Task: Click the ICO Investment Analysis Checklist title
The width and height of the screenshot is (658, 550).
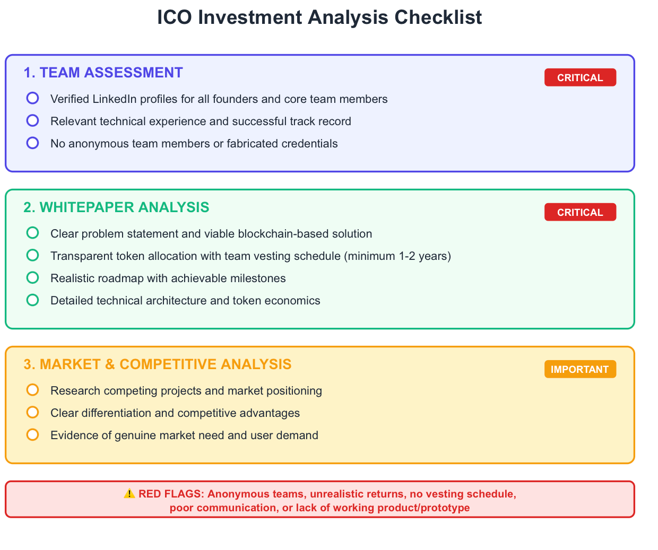Action: (319, 18)
